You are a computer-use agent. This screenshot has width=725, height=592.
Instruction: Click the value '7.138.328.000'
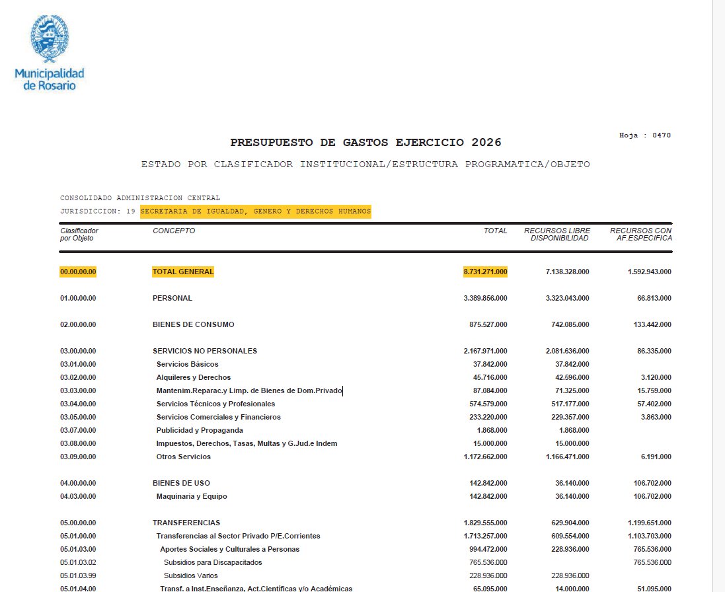[567, 272]
